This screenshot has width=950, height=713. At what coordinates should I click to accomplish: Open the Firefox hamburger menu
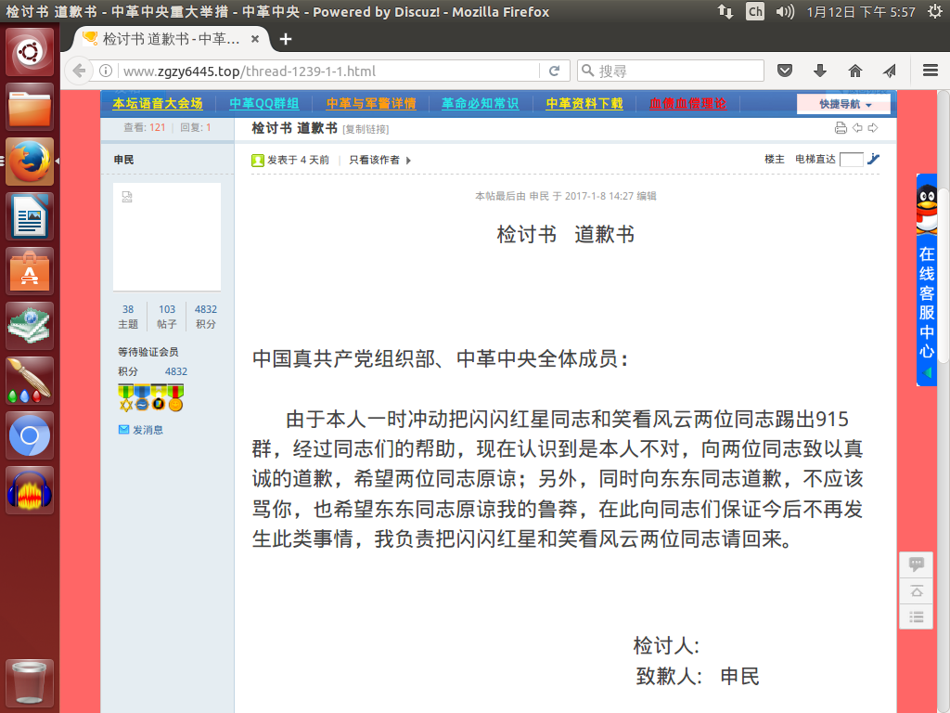click(x=931, y=71)
